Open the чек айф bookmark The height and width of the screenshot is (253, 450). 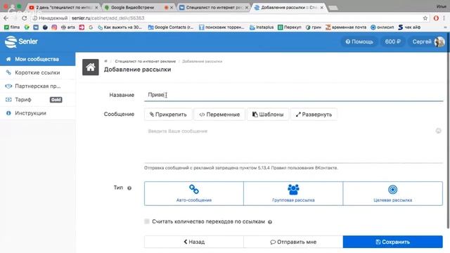pyautogui.click(x=409, y=27)
